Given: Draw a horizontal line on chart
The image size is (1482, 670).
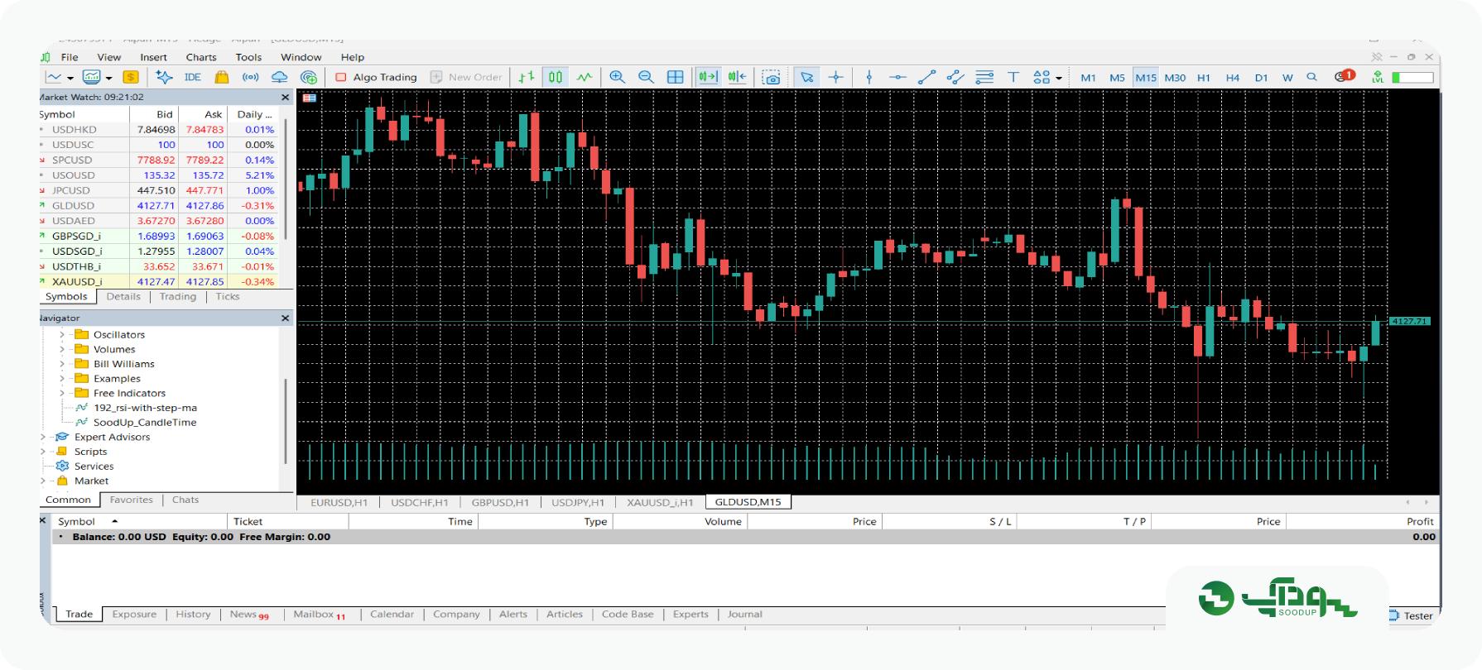Looking at the screenshot, I should [x=897, y=77].
